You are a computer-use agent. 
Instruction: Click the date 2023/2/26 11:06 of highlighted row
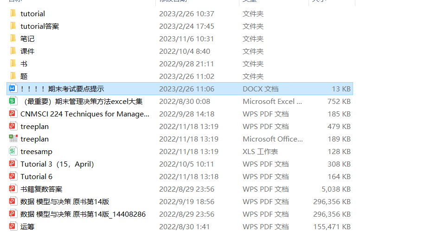[187, 89]
